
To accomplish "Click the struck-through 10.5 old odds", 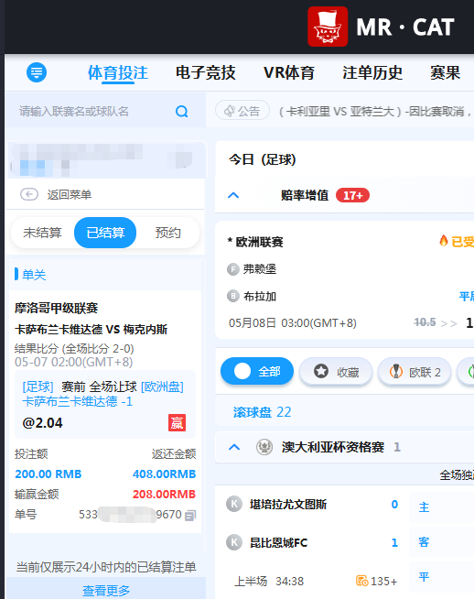I will coord(425,322).
